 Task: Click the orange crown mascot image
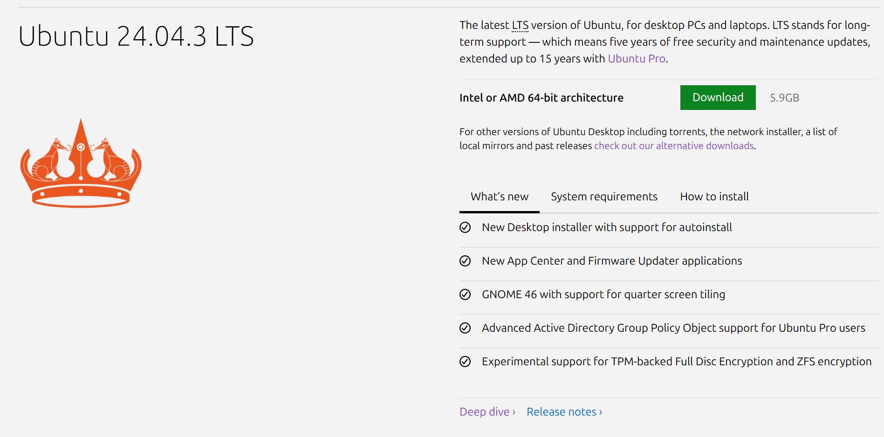81,163
